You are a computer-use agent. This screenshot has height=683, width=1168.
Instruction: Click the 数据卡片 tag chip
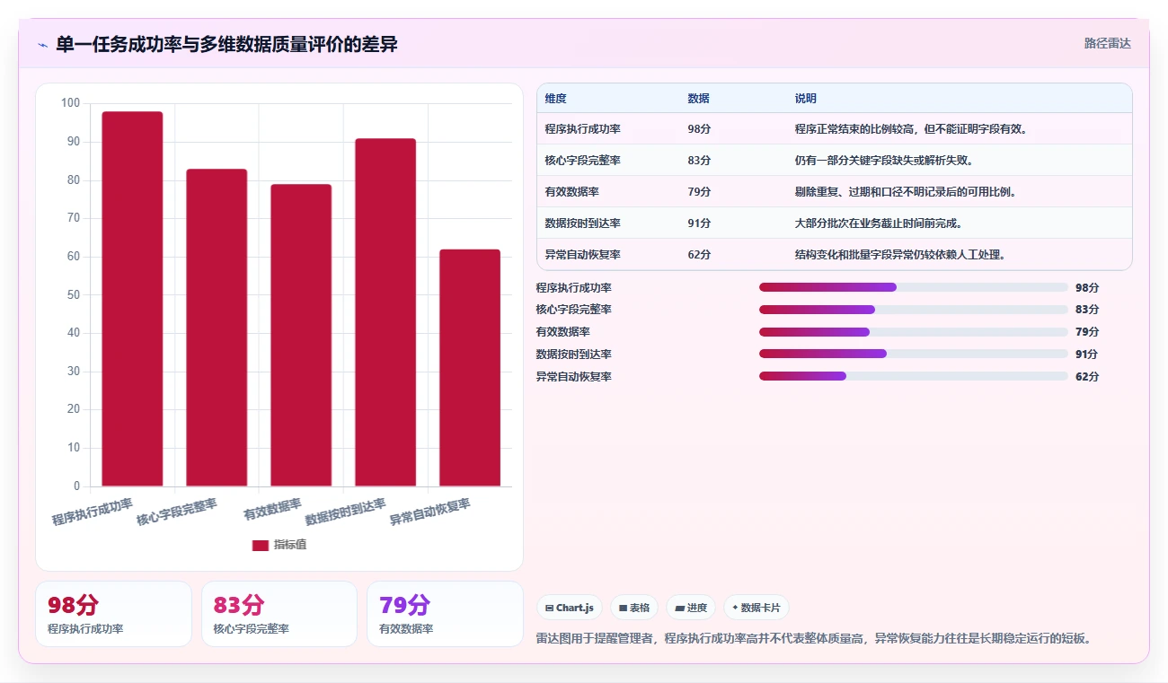pyautogui.click(x=757, y=608)
